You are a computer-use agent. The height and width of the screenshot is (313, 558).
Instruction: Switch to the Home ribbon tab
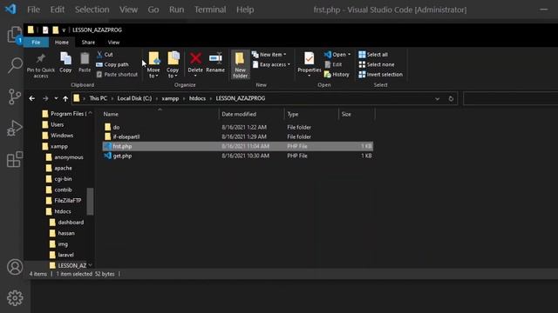[62, 43]
